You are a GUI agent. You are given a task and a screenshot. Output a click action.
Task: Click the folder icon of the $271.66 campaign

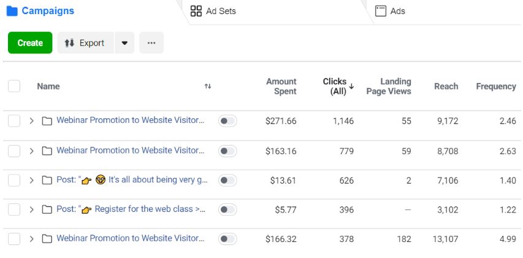click(47, 121)
